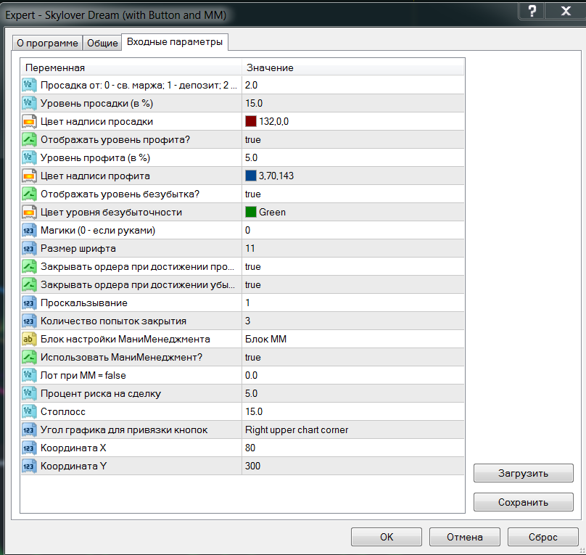Click the icon beside 'Уровень профита (в %)'
The width and height of the screenshot is (586, 555).
click(29, 157)
